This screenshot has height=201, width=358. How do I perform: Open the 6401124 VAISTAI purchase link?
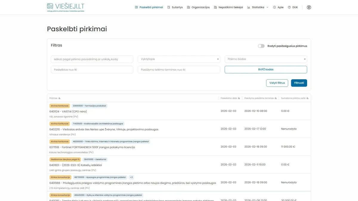click(68, 111)
